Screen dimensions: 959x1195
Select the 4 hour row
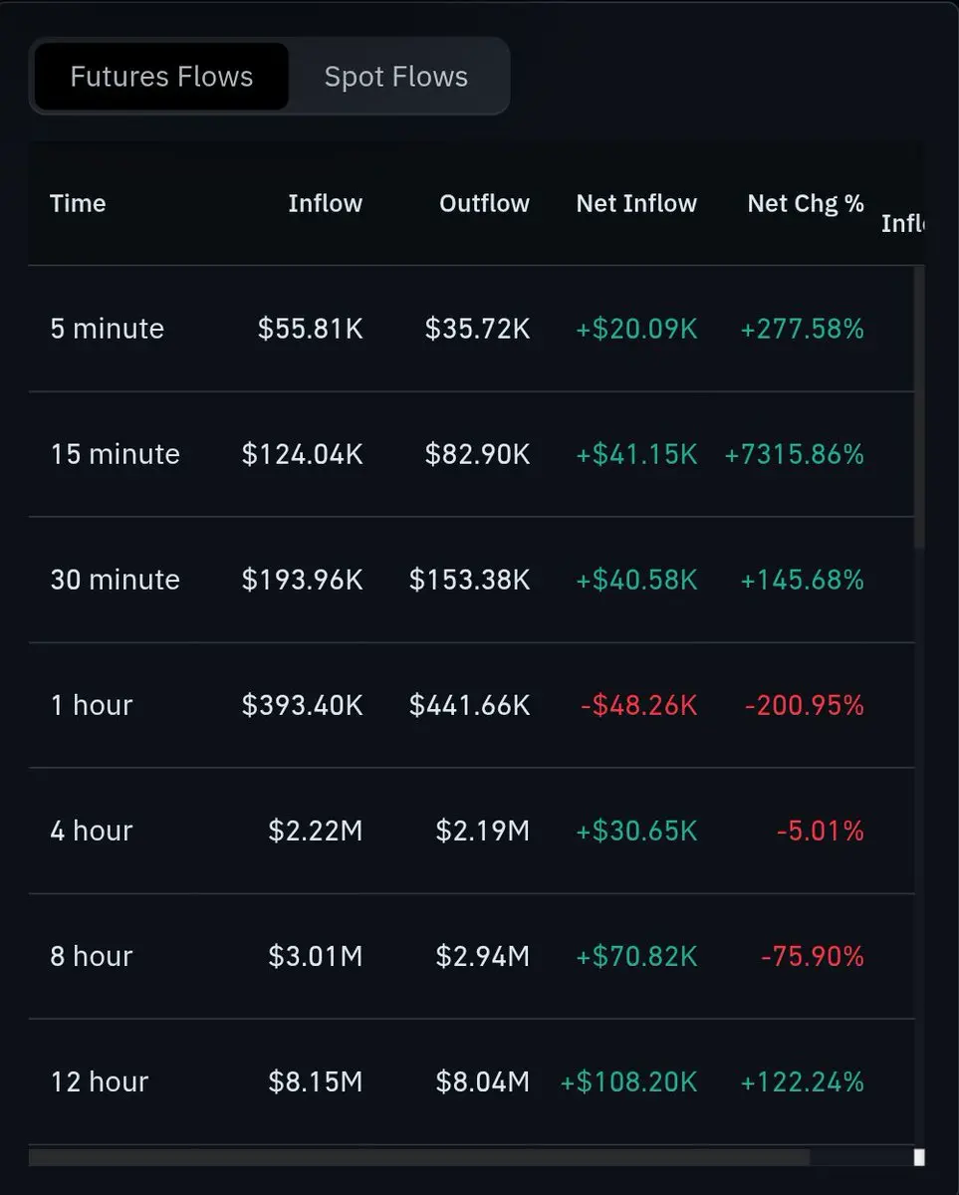pyautogui.click(x=471, y=831)
